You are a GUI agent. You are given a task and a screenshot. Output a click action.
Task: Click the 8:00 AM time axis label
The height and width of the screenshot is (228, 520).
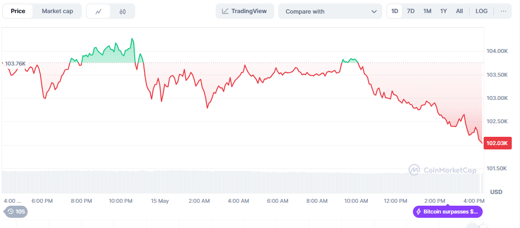[x=316, y=201]
